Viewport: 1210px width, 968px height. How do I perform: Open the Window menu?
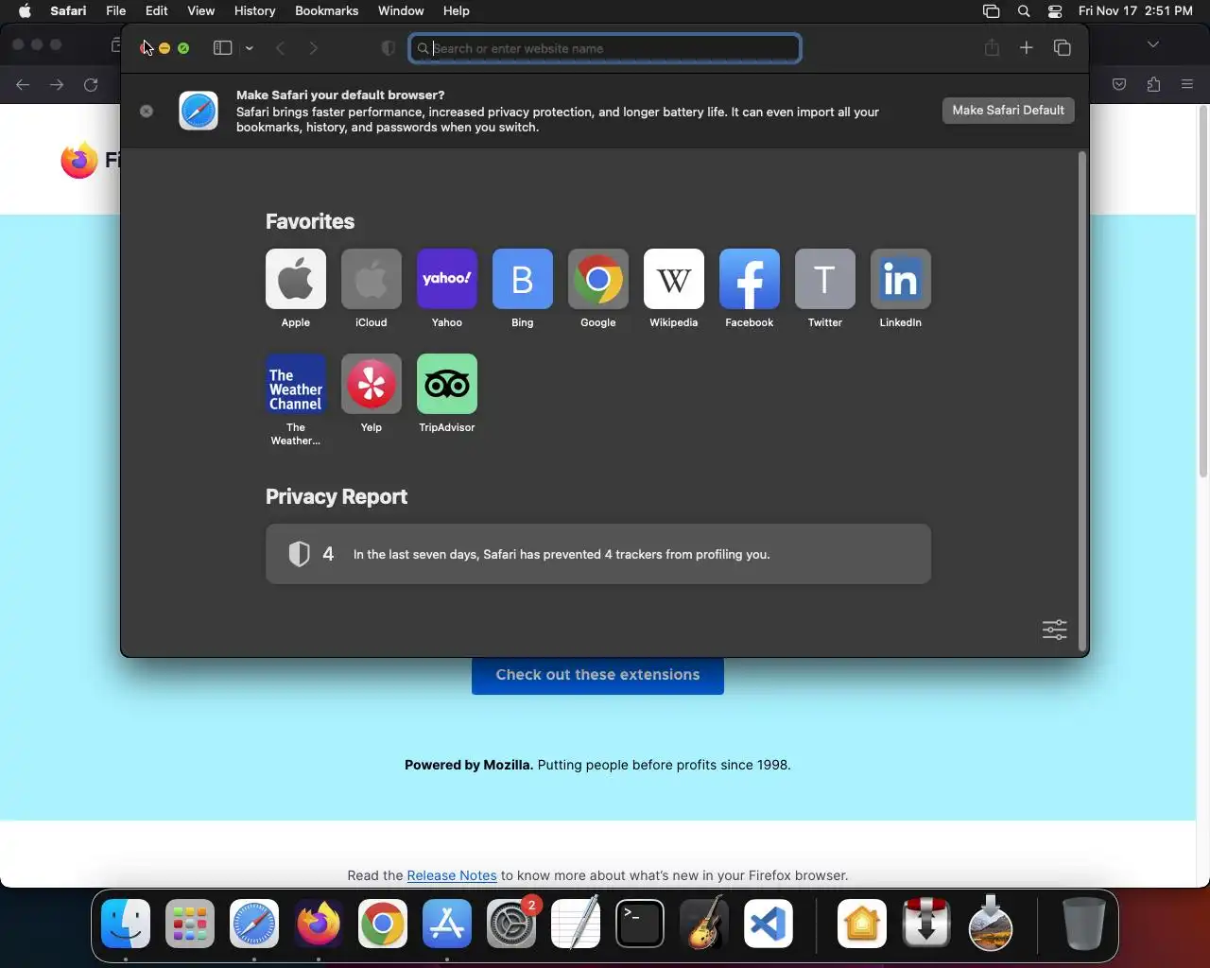(401, 11)
